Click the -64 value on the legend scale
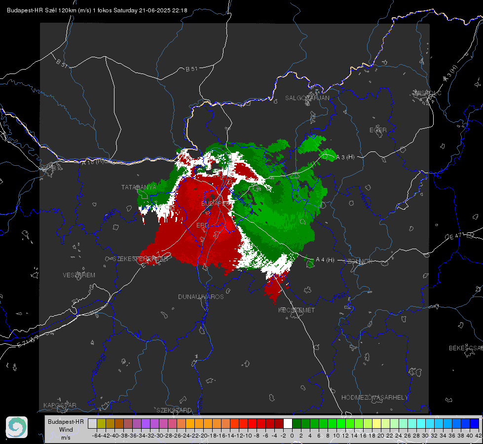Screen dimensions: 483x444 [97, 436]
